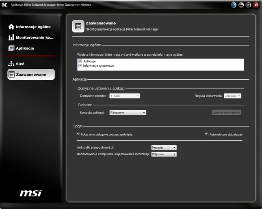The image size is (262, 209).
Task: Click the MSI logo at bottom left
Action: pyautogui.click(x=31, y=193)
